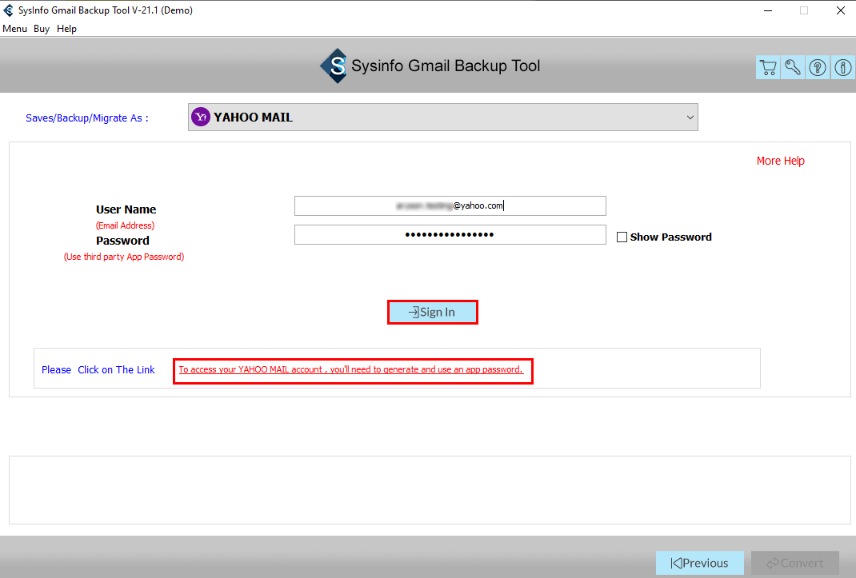Viewport: 856px width, 578px height.
Task: Click '(Use third party App Password)' hint
Action: [x=124, y=257]
